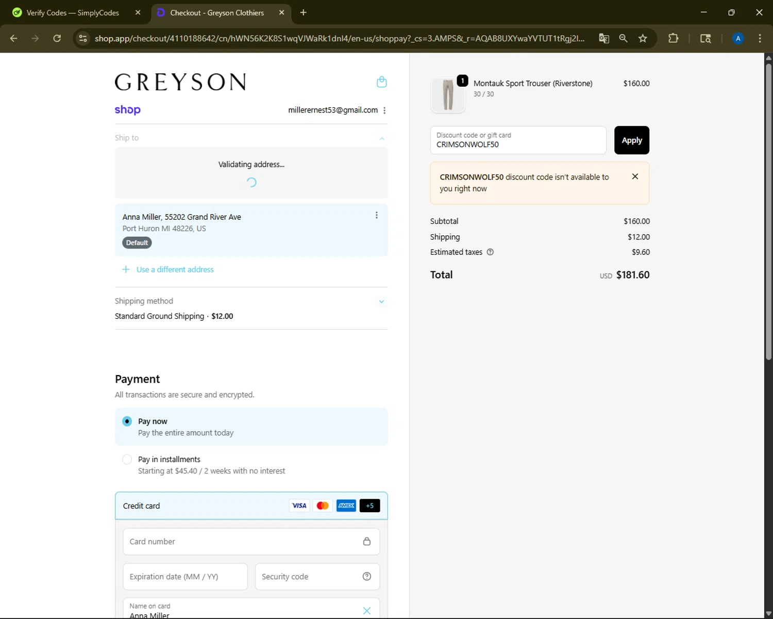Click the Apply discount button
773x619 pixels.
[632, 140]
